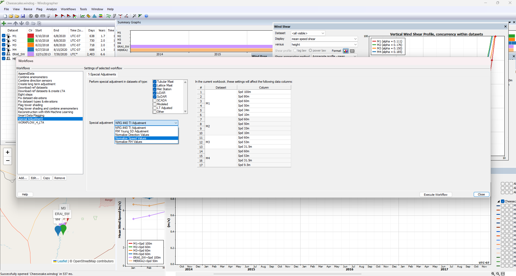Uncheck the M3 dataset visibility checkbox
The width and height of the screenshot is (516, 276).
[4, 45]
